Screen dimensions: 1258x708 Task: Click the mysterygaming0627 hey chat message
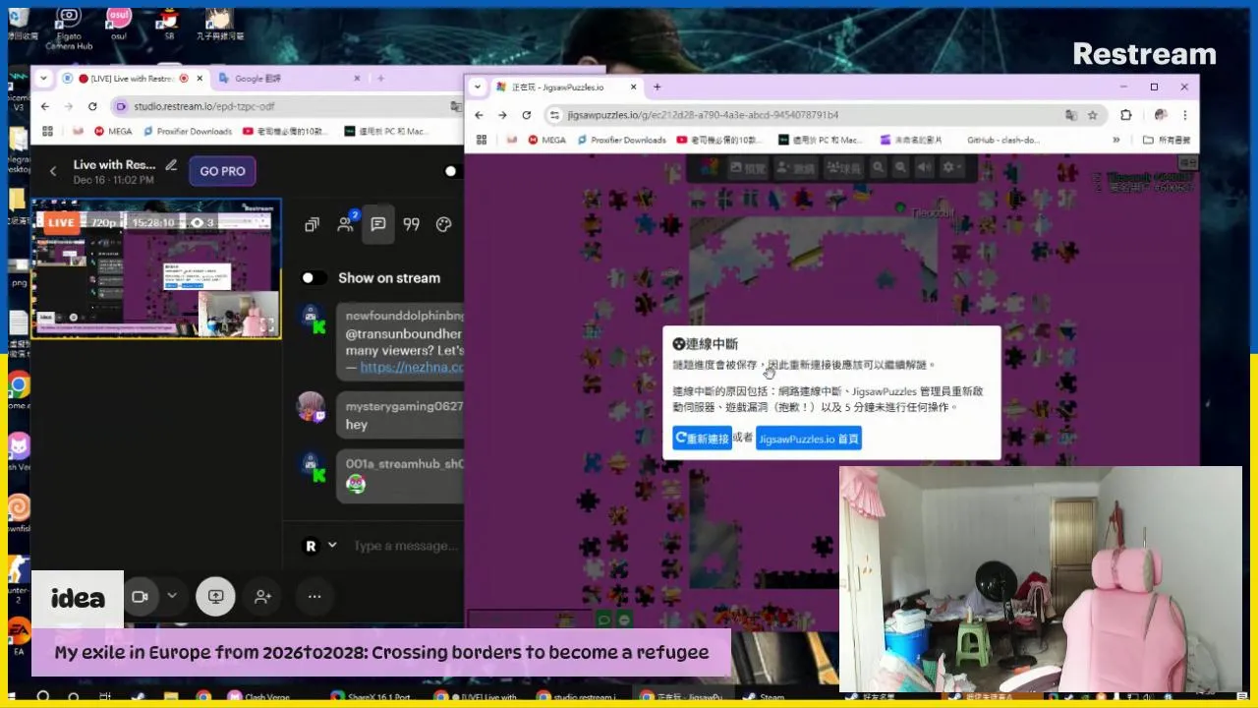[402, 415]
